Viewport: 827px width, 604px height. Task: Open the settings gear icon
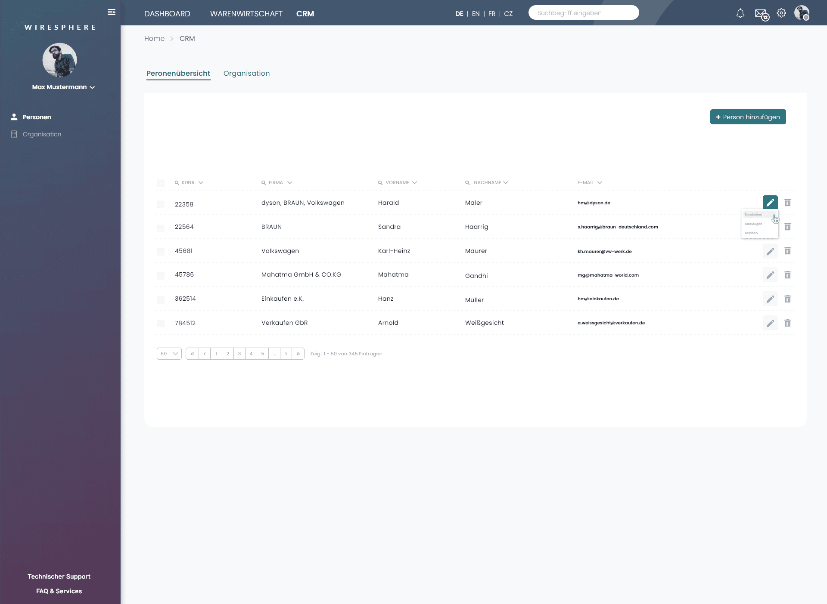(781, 13)
